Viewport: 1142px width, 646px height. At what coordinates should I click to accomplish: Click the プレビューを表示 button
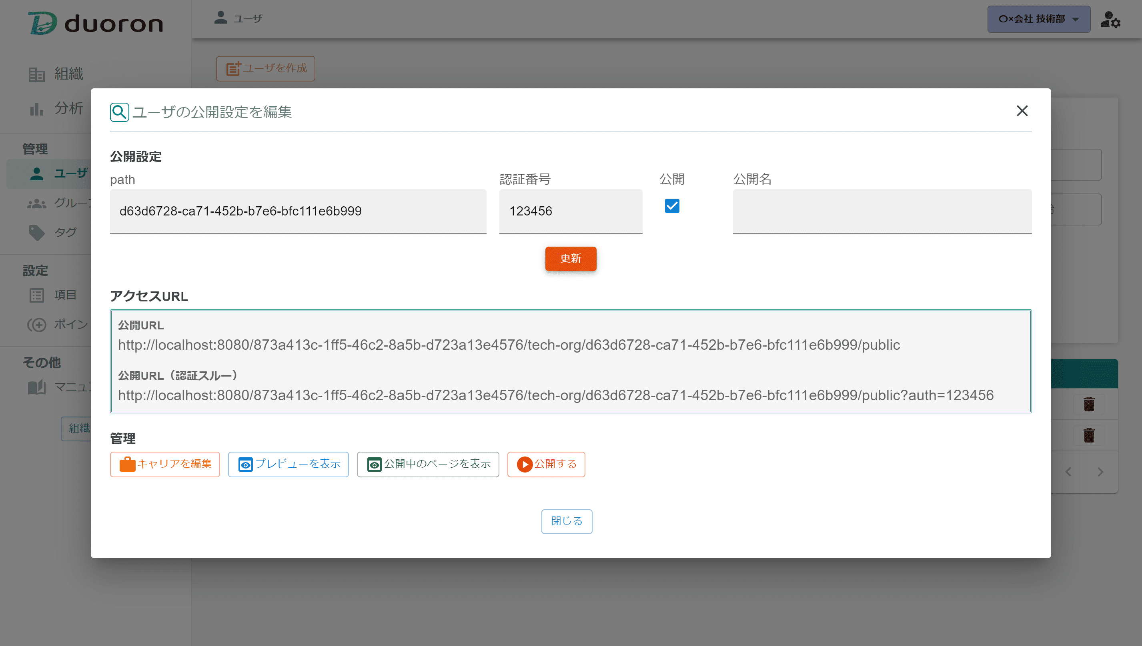288,464
